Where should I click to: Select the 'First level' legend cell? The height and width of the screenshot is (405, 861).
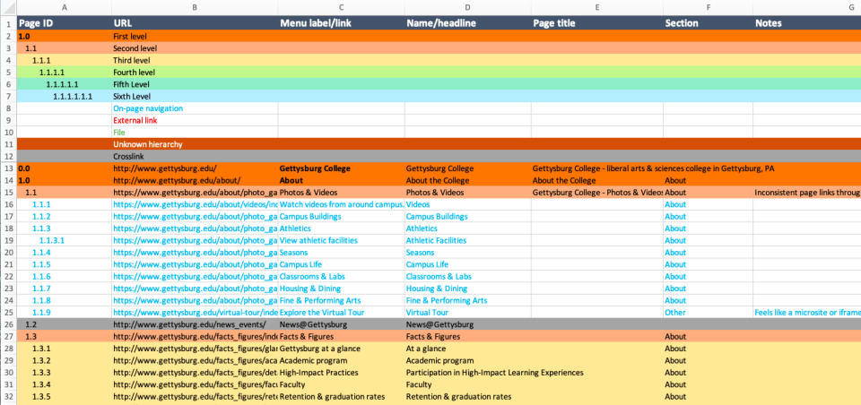coord(195,36)
